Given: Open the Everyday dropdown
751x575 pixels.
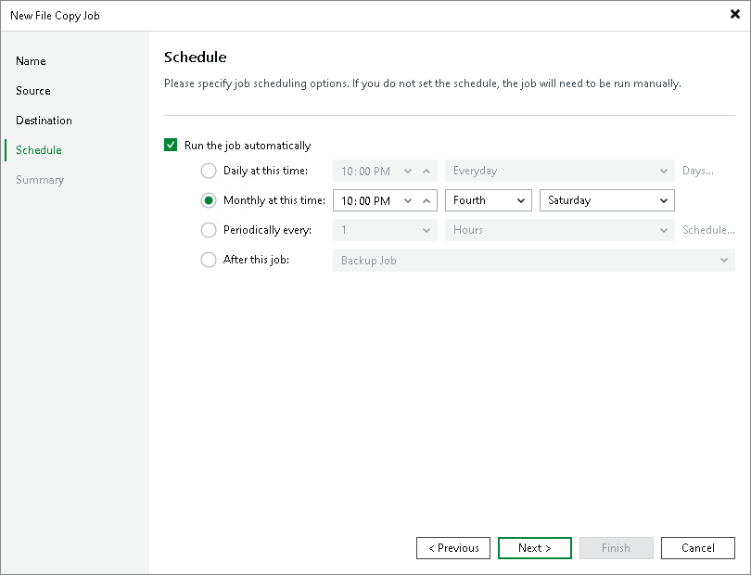Looking at the screenshot, I should 559,171.
